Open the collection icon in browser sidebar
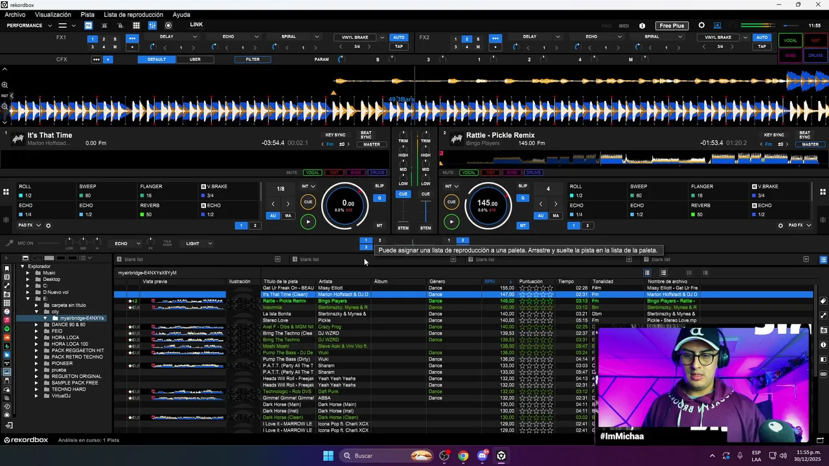 (x=7, y=268)
